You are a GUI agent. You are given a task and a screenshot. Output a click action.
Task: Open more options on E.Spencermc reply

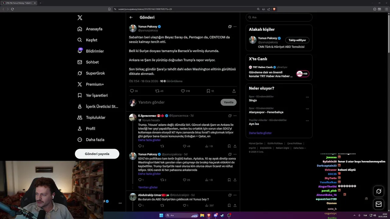pyautogui.click(x=235, y=116)
